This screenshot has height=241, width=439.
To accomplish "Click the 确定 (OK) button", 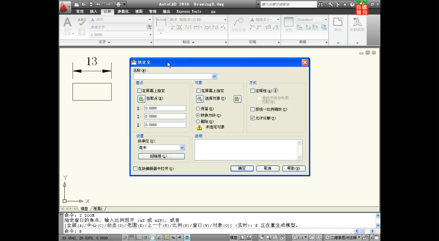I will click(x=242, y=168).
